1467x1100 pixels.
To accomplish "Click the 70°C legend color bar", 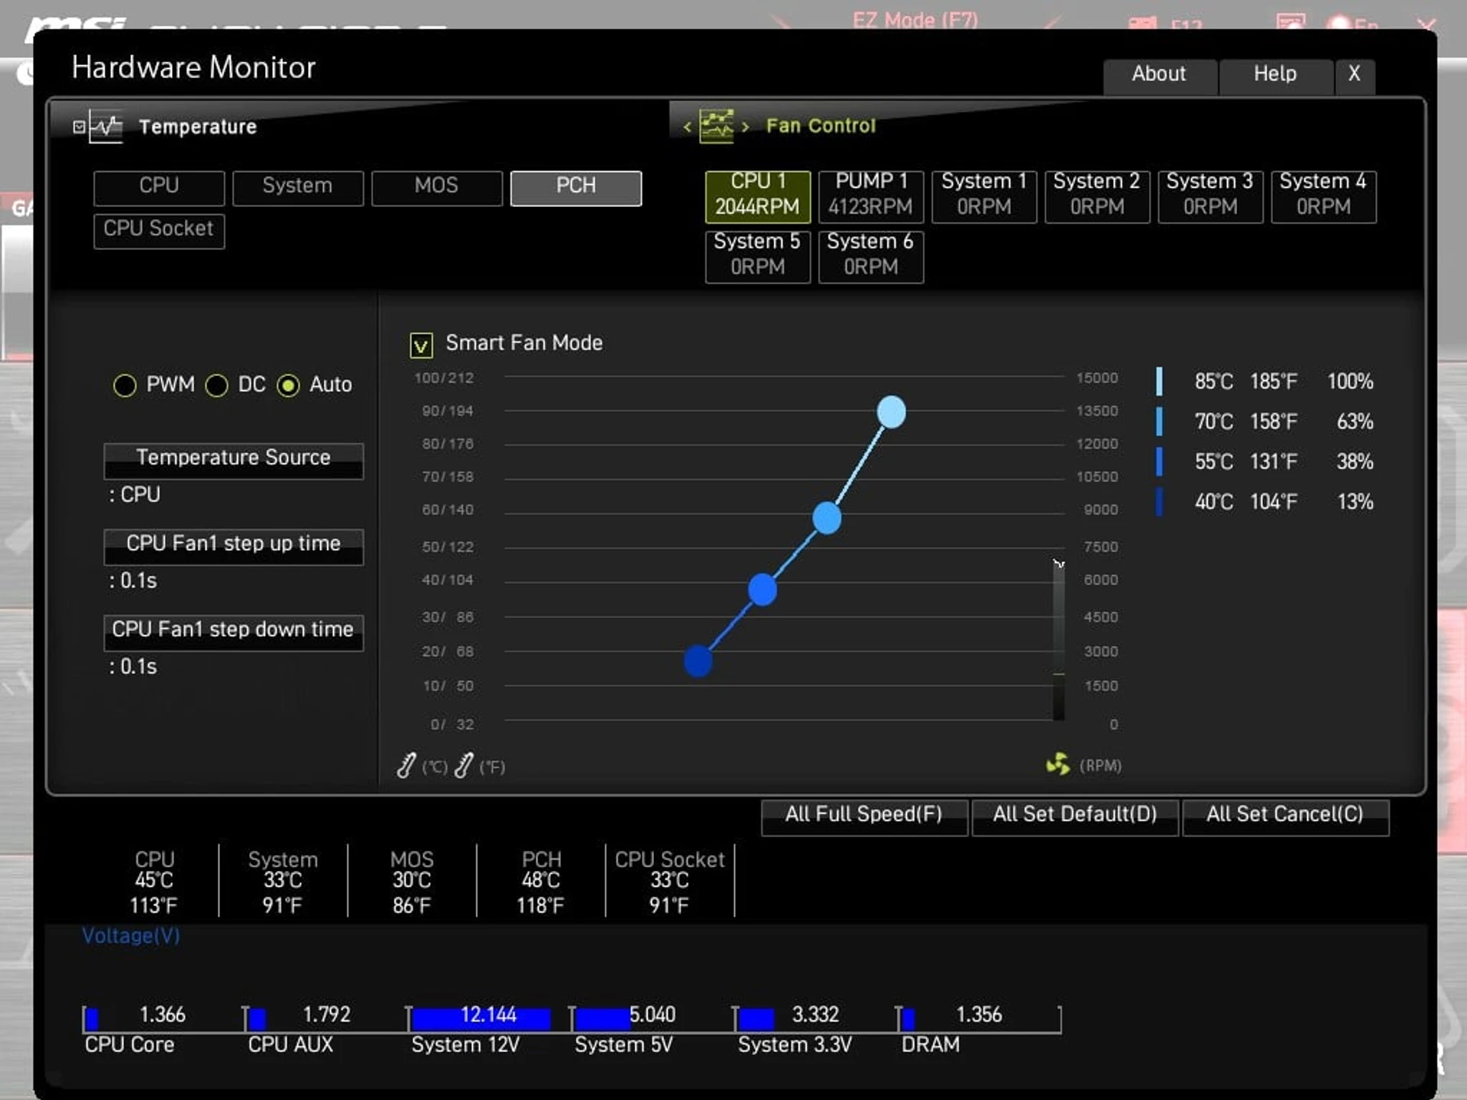I will click(x=1159, y=421).
